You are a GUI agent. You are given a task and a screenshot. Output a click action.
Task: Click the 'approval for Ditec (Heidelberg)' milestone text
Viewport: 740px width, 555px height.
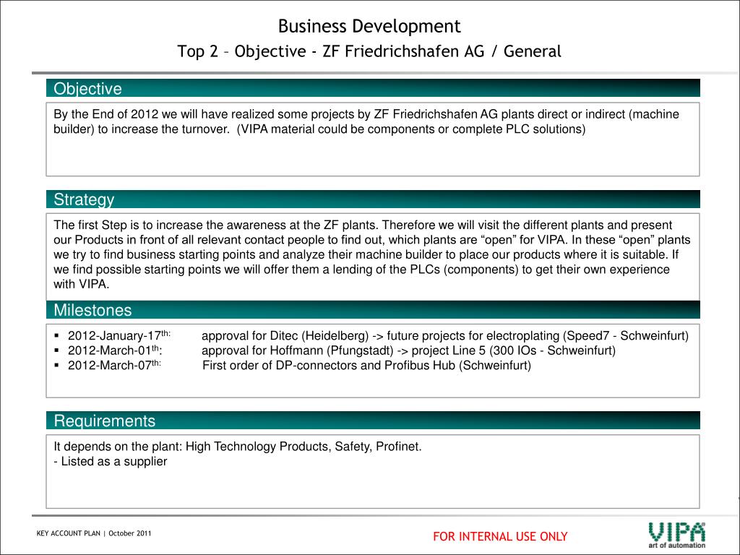pos(445,335)
